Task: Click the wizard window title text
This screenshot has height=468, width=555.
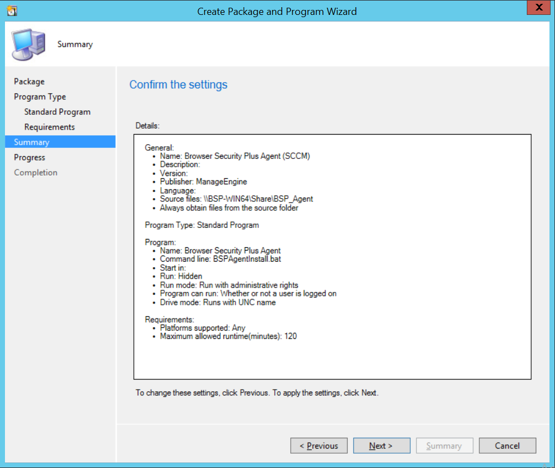Action: pyautogui.click(x=277, y=11)
